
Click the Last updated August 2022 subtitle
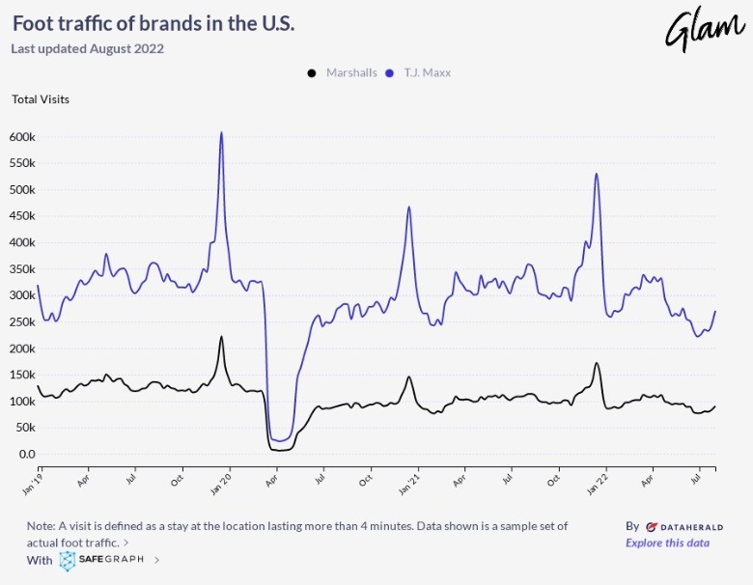[88, 48]
